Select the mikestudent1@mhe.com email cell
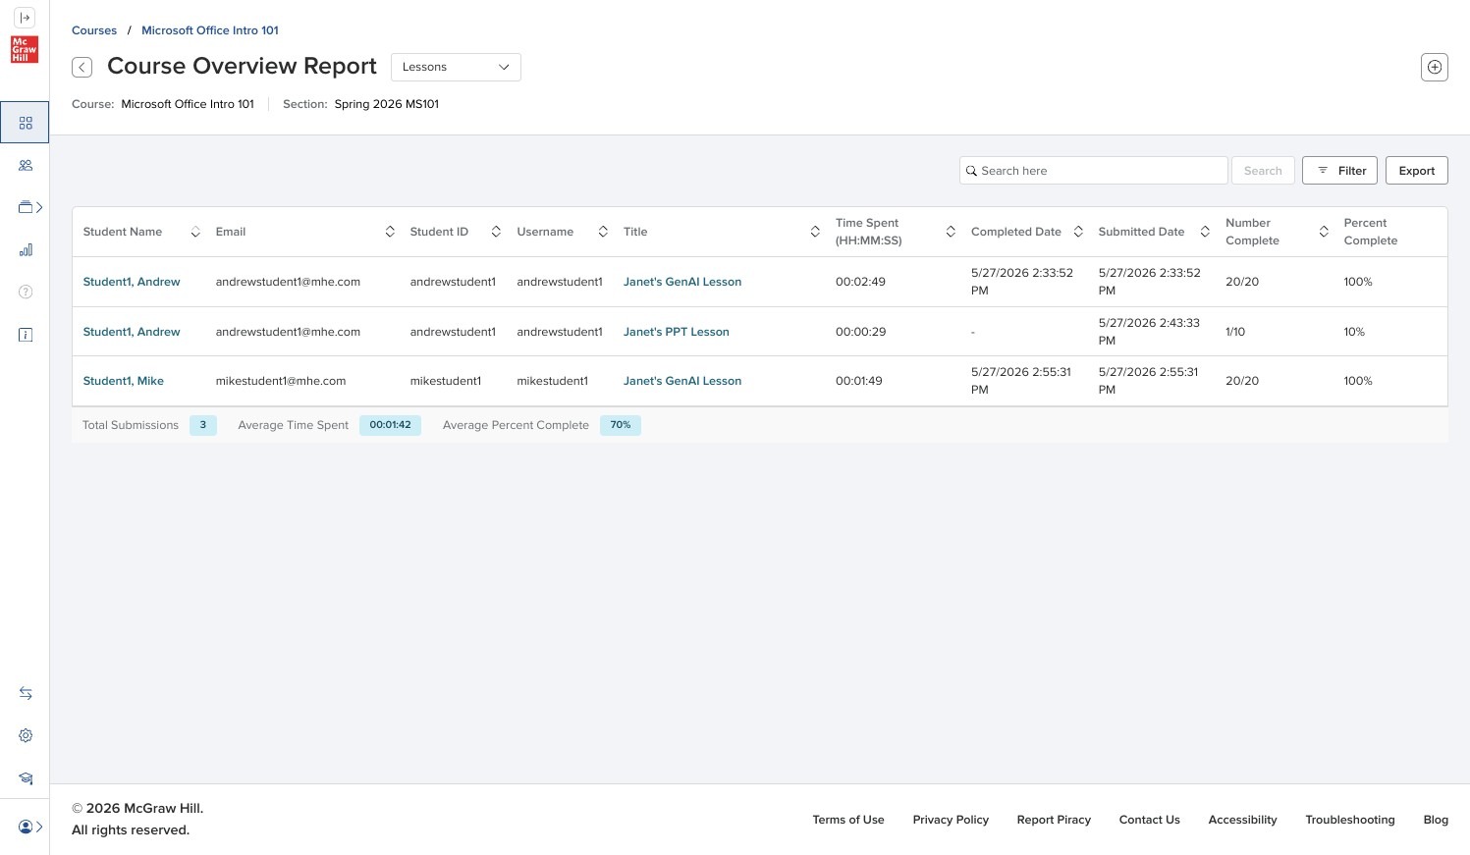1470x855 pixels. (281, 381)
